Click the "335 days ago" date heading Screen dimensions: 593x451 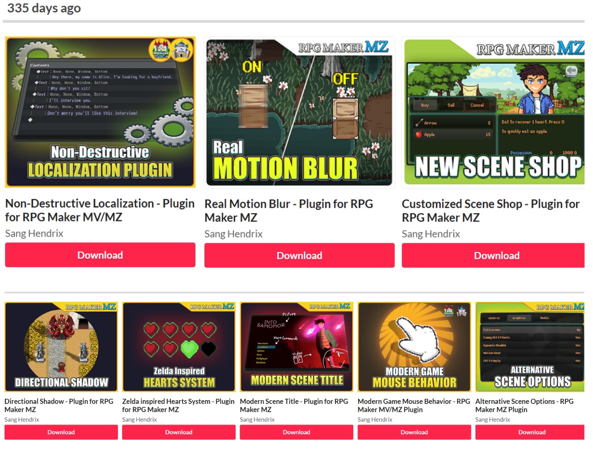pos(44,8)
